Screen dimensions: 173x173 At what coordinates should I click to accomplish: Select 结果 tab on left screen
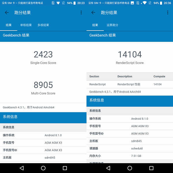pos(9,25)
